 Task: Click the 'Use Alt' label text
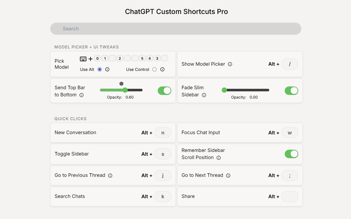(x=87, y=70)
